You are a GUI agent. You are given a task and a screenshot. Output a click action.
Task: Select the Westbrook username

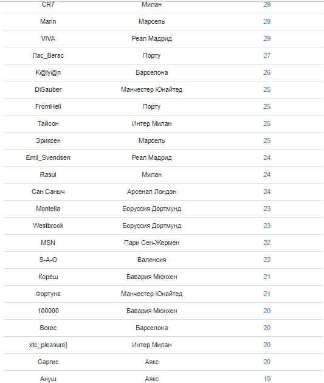point(48,226)
